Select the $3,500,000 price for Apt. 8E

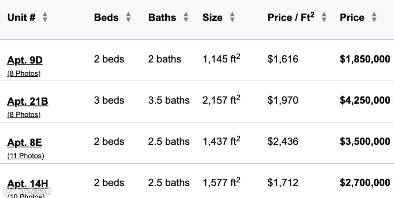(x=365, y=141)
